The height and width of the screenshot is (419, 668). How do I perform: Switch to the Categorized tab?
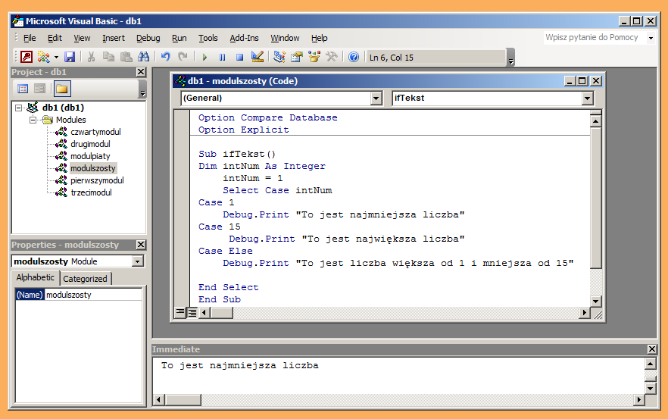click(85, 279)
